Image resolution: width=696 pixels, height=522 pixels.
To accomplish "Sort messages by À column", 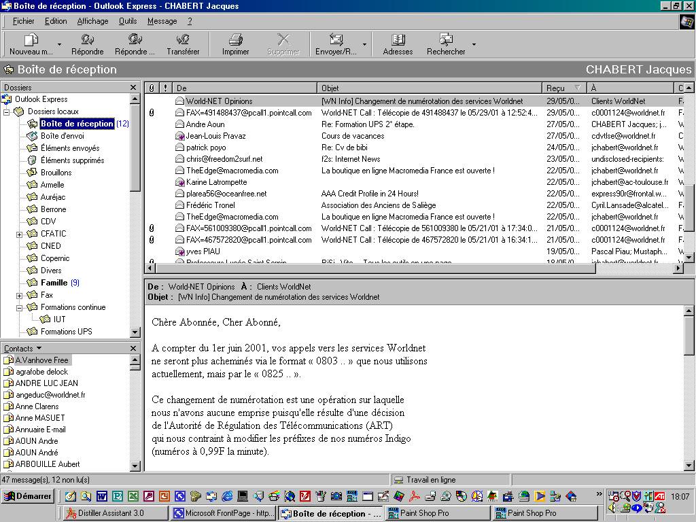I will point(630,88).
